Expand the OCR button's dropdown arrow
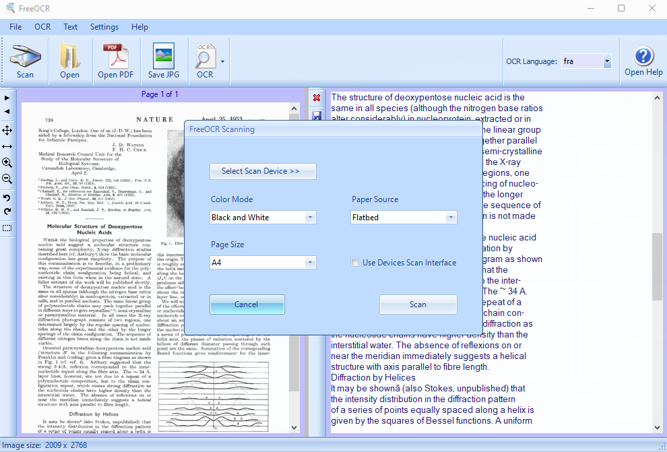The width and height of the screenshot is (667, 452). coord(222,62)
